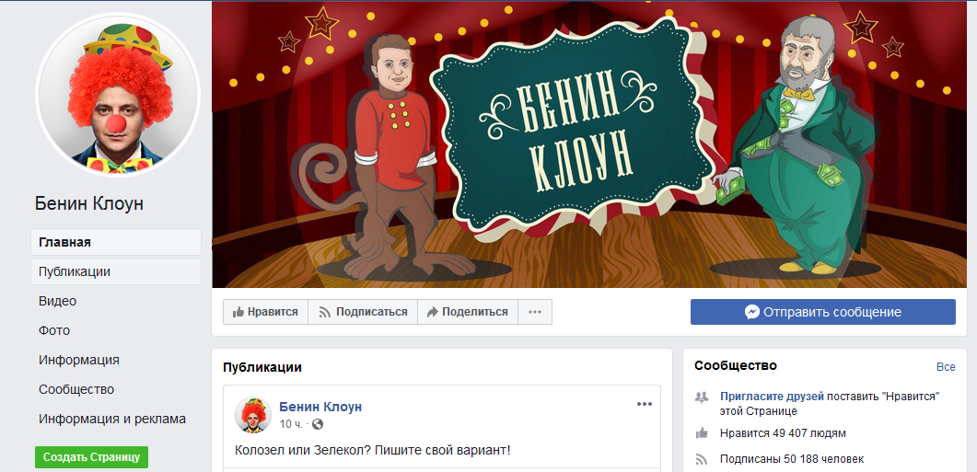
Task: Click the Бенин Клоун post author link
Action: coord(320,407)
